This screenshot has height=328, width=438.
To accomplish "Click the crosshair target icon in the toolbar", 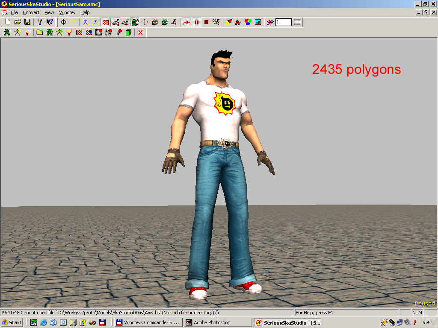I will click(63, 22).
